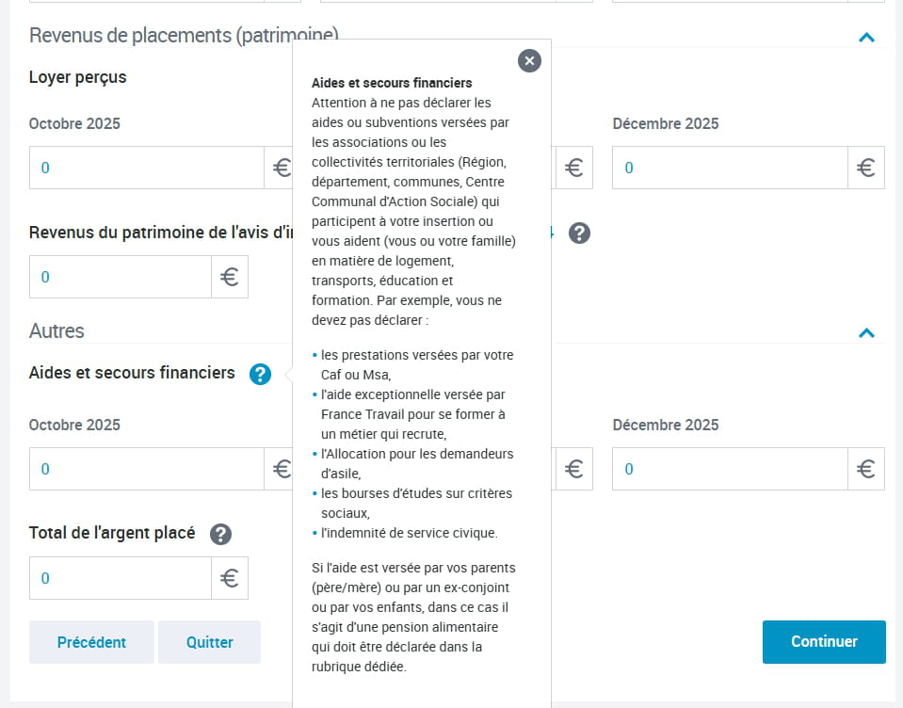Click euro icon of Loyer Décembre 2025

click(x=866, y=168)
